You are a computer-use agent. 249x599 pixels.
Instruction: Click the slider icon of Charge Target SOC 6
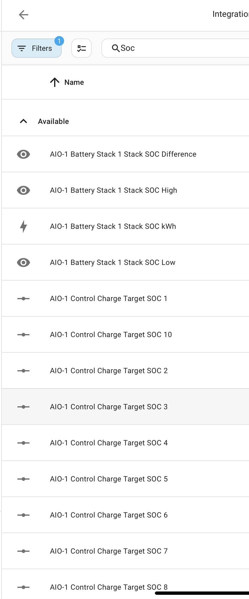[x=23, y=515]
